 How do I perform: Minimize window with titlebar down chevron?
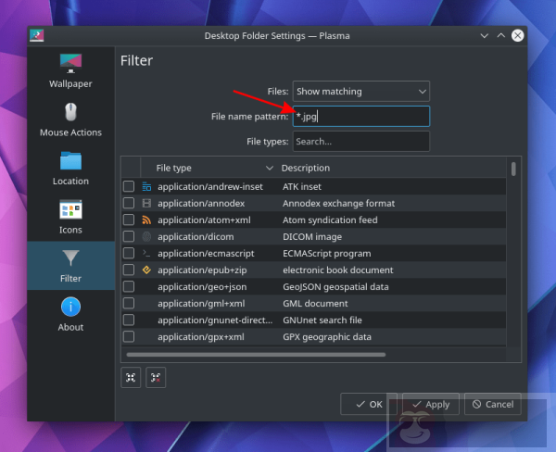coord(485,36)
